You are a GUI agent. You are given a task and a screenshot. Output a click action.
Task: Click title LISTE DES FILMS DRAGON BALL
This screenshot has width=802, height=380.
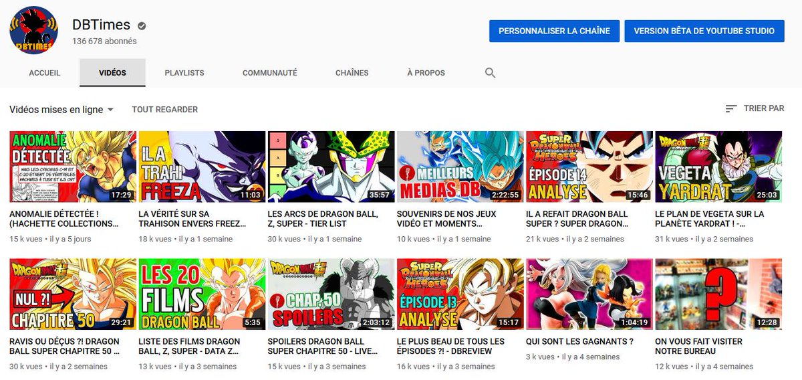pyautogui.click(x=190, y=347)
